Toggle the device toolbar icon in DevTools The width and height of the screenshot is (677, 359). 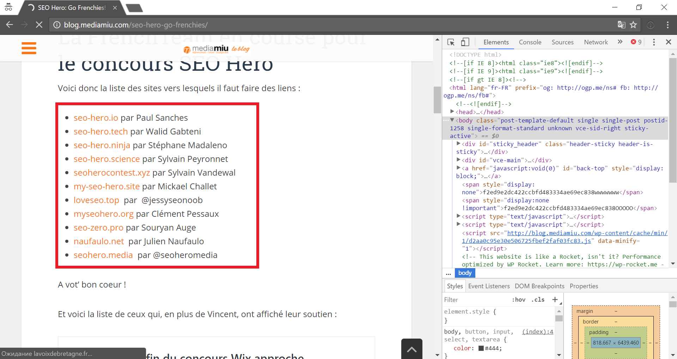(x=465, y=42)
